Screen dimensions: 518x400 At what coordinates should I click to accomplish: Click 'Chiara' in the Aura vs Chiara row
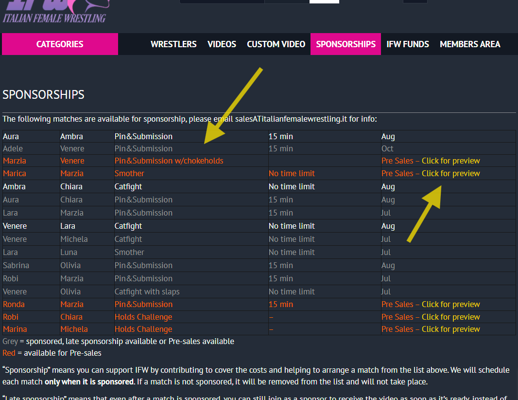pos(71,200)
